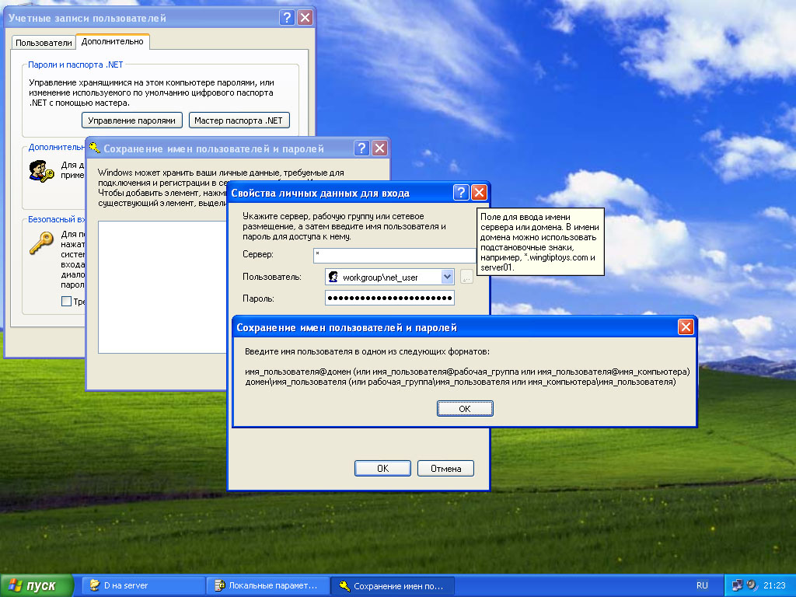Toggle the checkbox in Безопасный вход section

pos(66,301)
